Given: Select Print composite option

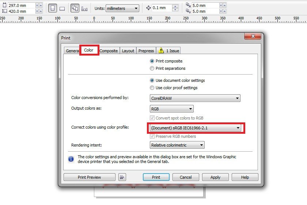Looking at the screenshot, I should pos(152,61).
